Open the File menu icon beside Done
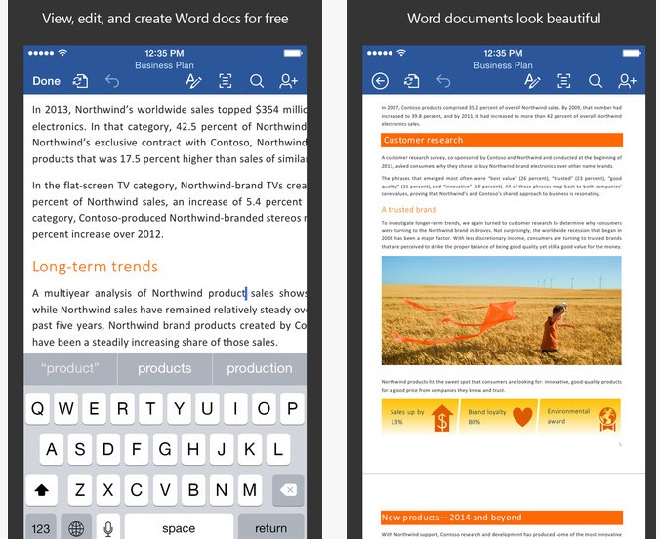 pyautogui.click(x=81, y=81)
